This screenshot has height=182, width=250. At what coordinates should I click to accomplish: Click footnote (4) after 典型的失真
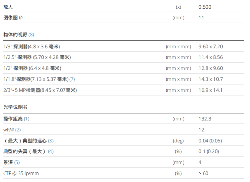(x=50, y=151)
